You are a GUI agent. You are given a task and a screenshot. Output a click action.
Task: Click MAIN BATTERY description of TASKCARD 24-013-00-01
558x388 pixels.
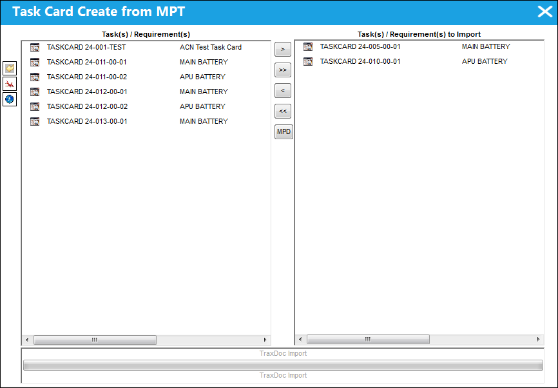click(204, 121)
